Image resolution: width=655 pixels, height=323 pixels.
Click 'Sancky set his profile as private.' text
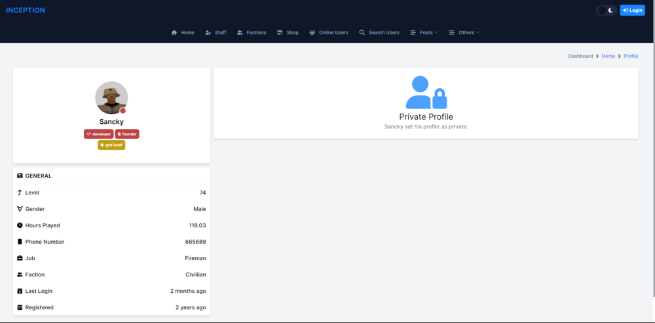426,126
